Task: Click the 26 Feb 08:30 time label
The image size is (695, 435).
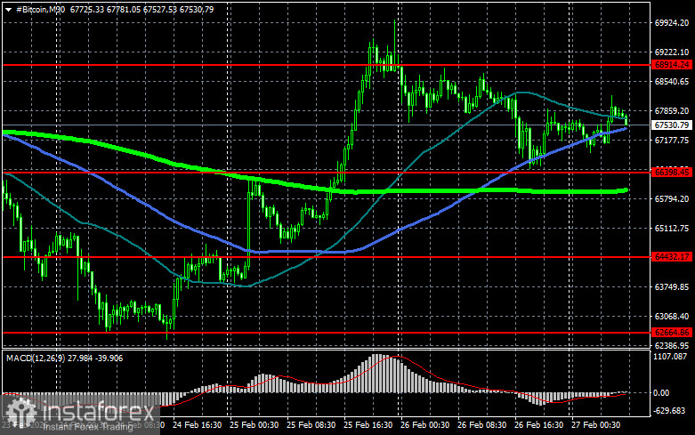Action: tap(481, 425)
